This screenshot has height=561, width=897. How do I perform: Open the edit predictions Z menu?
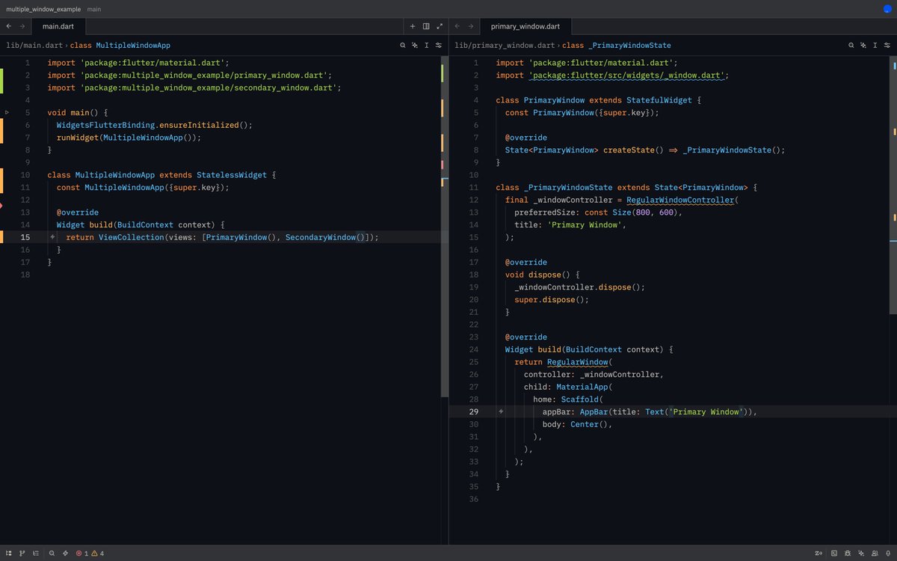coord(819,554)
